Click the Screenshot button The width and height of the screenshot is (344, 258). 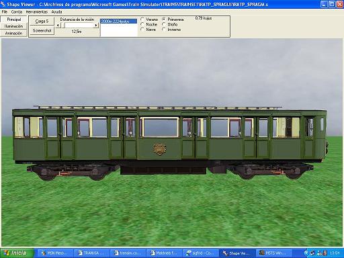[42, 31]
